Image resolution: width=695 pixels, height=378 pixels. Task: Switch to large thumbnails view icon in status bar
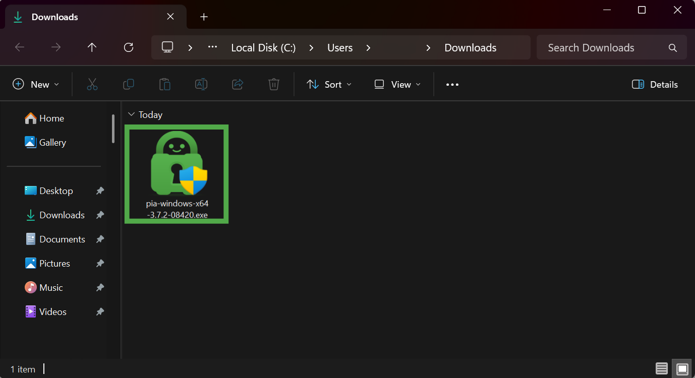(682, 369)
